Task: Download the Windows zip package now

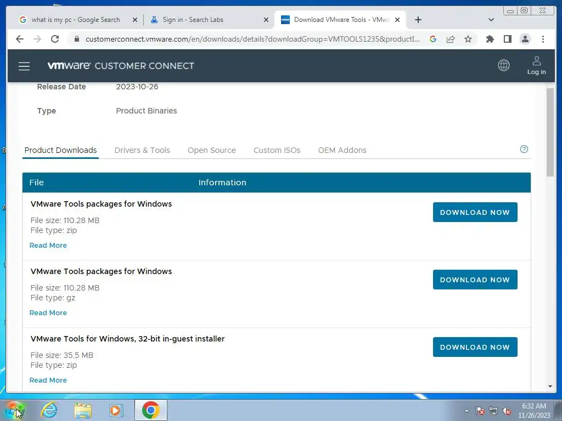Action: pyautogui.click(x=475, y=212)
